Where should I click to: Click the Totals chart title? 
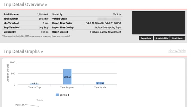[40, 100]
